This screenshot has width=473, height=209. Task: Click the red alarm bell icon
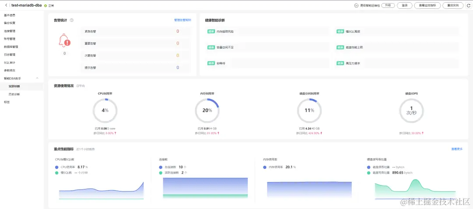(x=64, y=41)
